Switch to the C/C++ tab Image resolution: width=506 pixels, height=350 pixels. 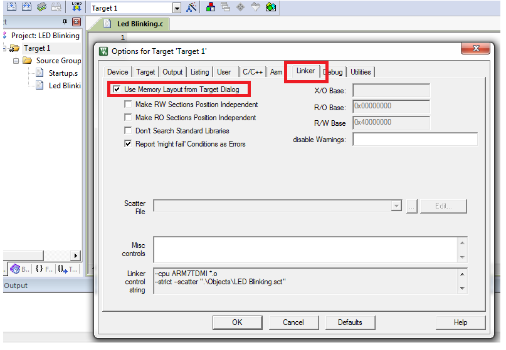point(253,72)
